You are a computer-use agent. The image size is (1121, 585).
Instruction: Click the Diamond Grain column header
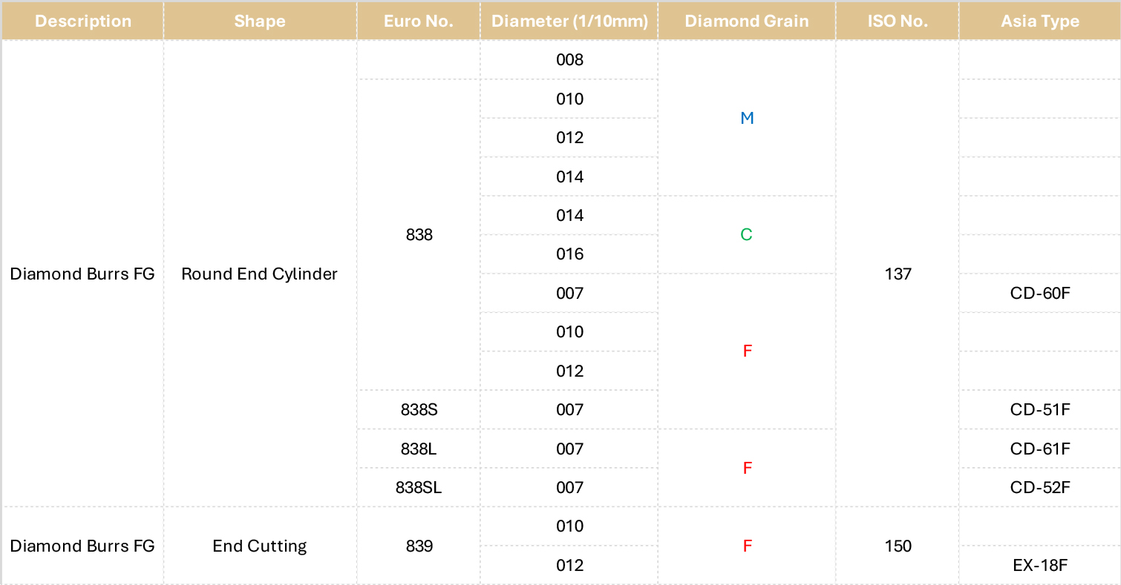coord(747,21)
